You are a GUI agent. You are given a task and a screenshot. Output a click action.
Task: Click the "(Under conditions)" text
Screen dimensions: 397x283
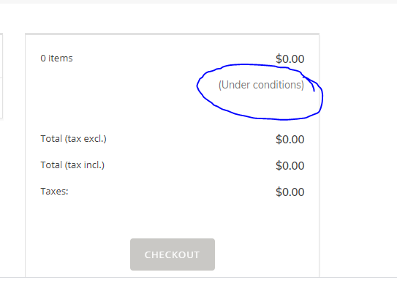pos(261,85)
